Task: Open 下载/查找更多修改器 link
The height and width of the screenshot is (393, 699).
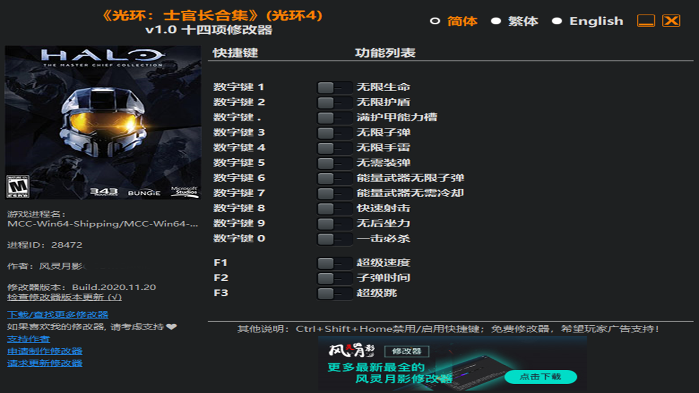Action: (x=58, y=314)
